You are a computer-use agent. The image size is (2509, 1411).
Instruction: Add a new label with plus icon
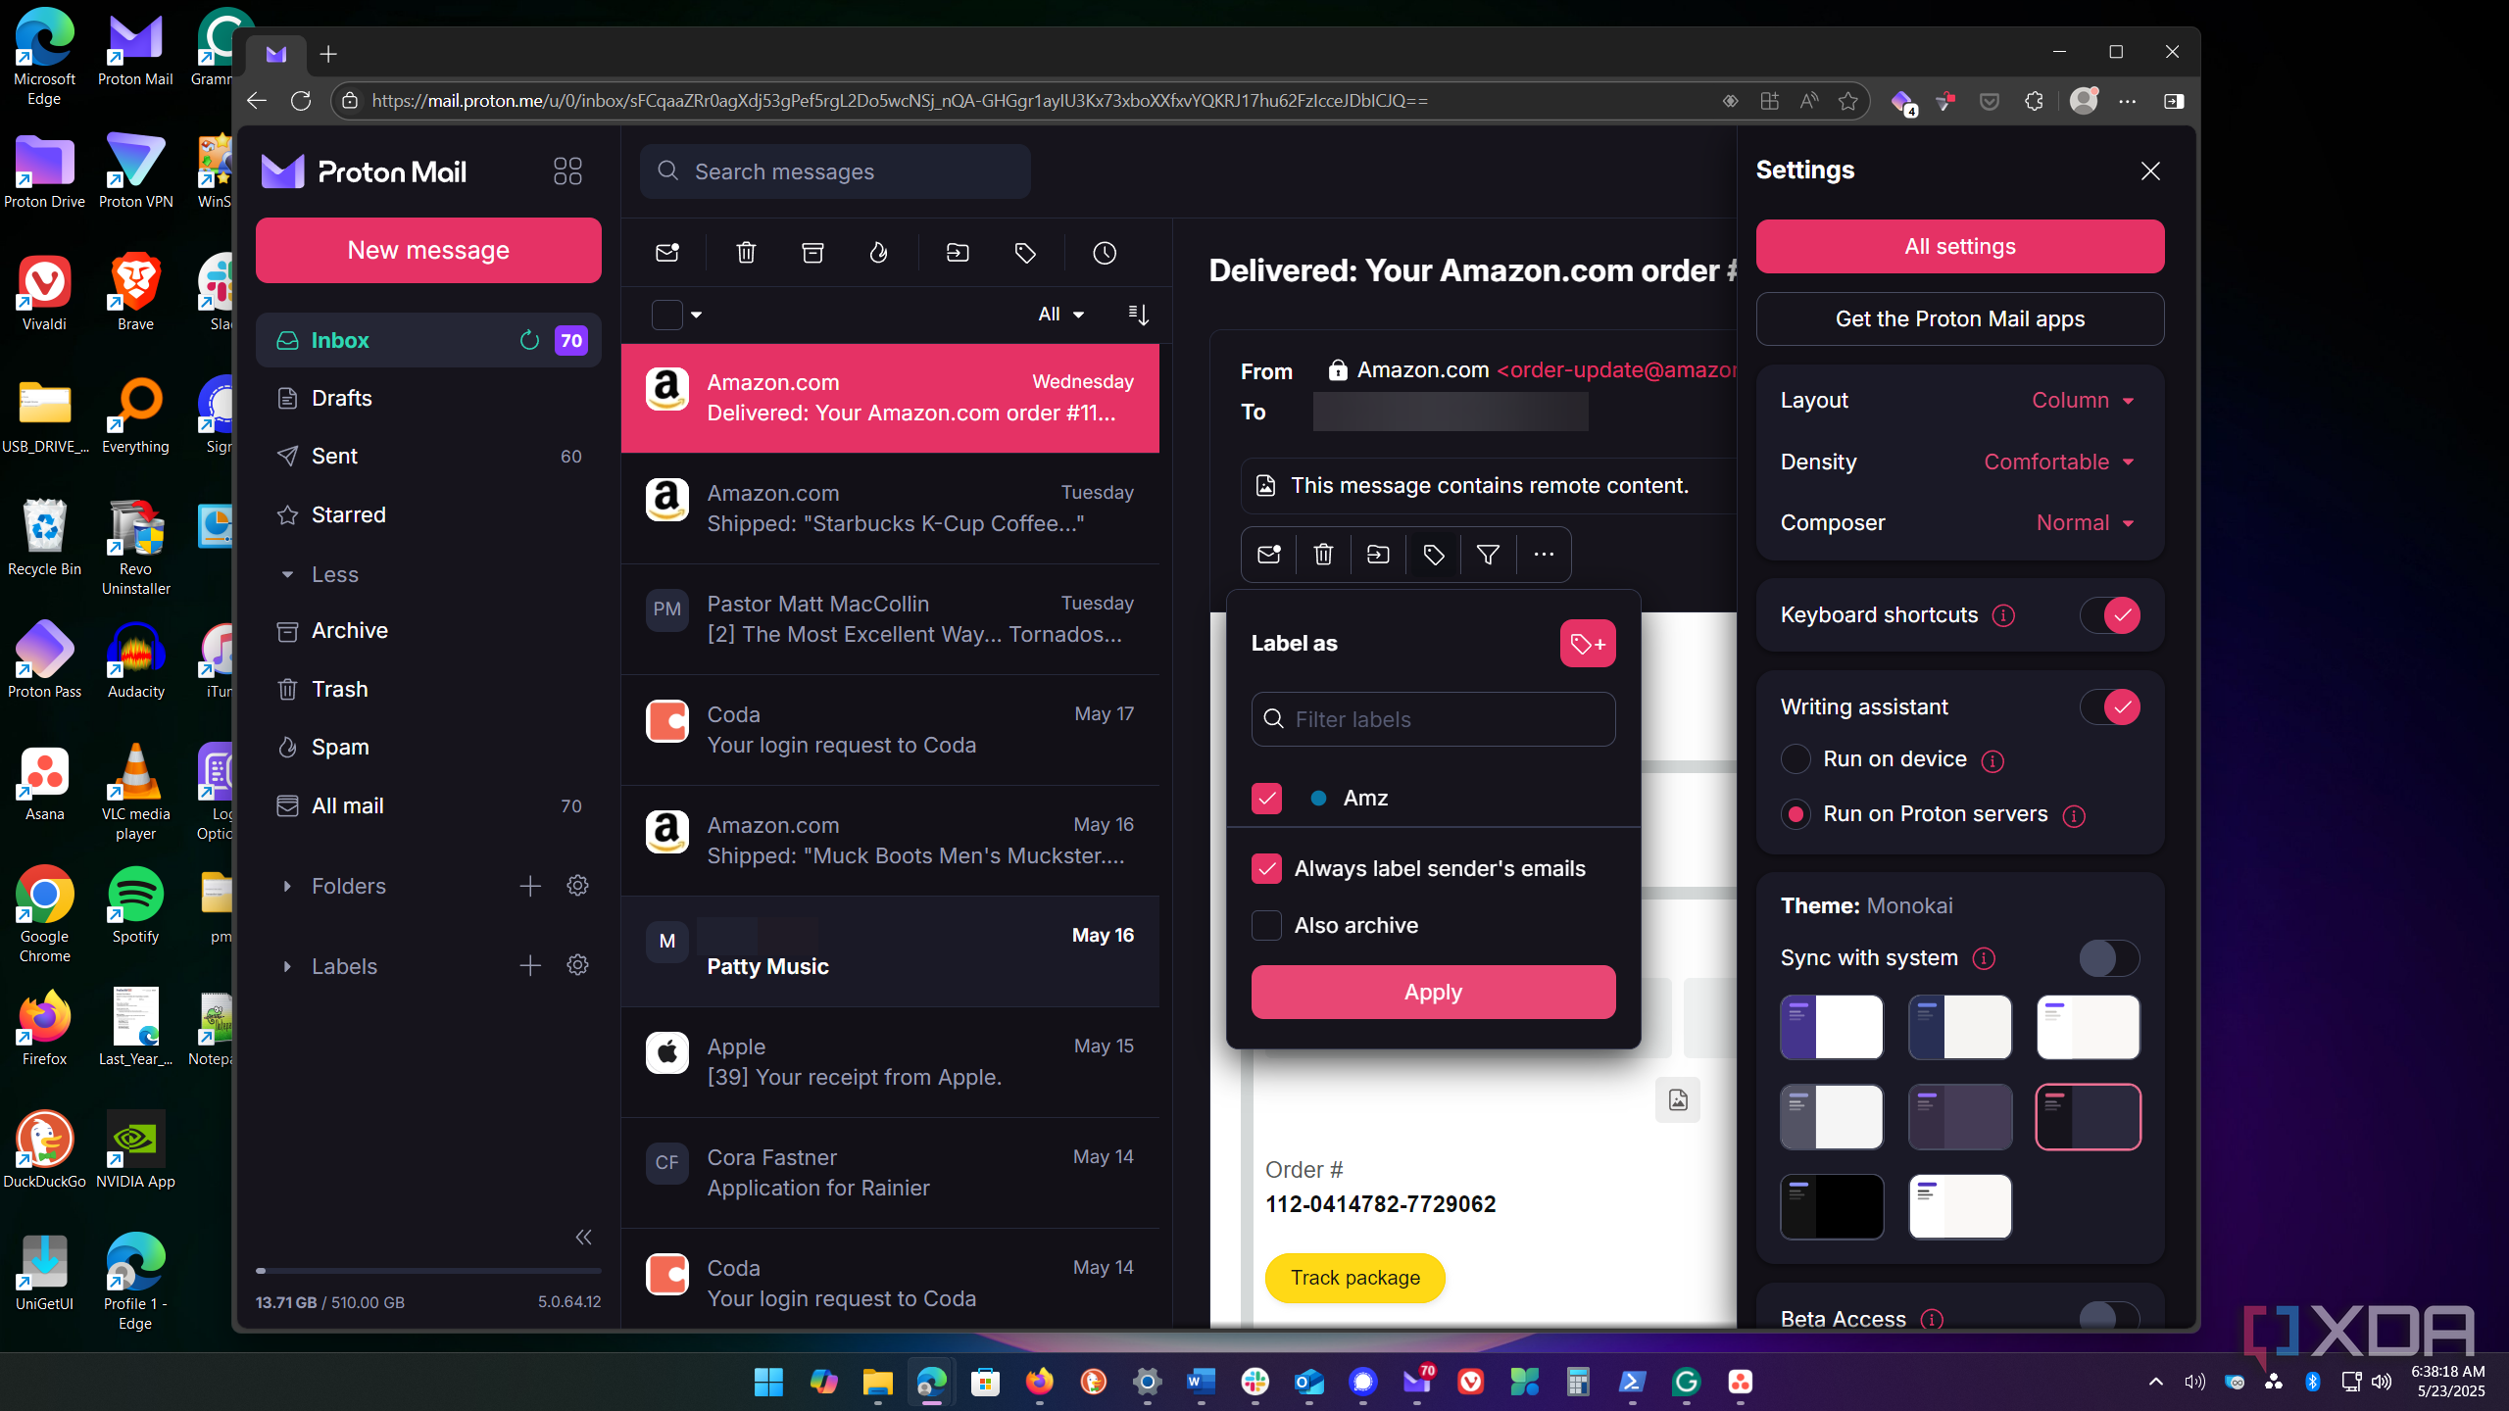(x=530, y=966)
